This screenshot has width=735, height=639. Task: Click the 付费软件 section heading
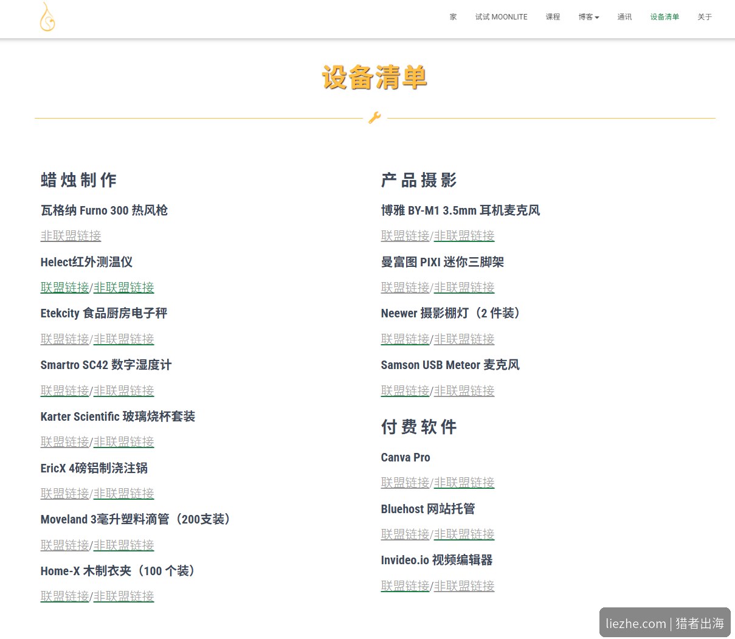coord(419,427)
